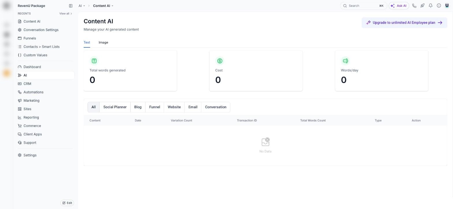This screenshot has height=209, width=453.
Task: Select AI item in sidebar
Action: click(45, 75)
